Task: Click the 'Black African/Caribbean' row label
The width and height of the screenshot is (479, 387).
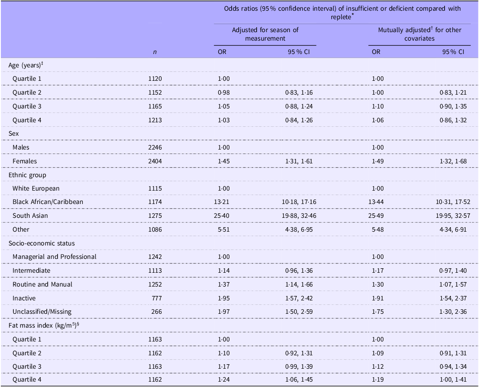Action: [x=48, y=202]
